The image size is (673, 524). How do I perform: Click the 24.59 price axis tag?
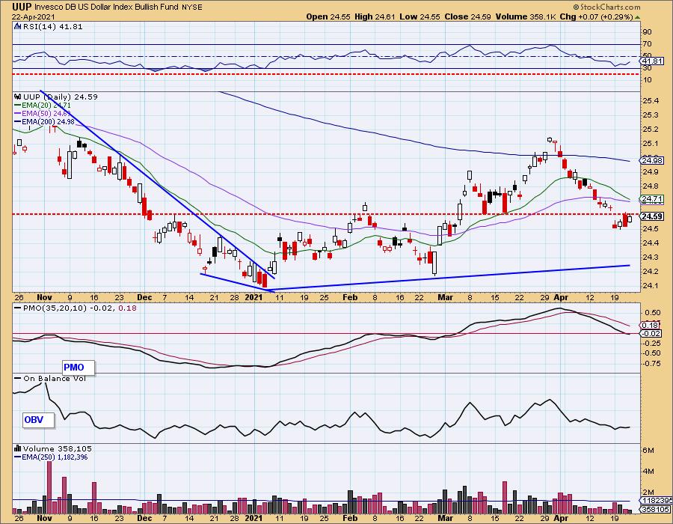[x=652, y=216]
